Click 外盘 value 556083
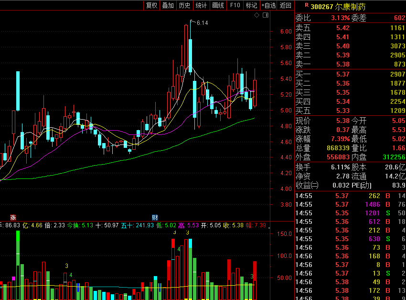Viewport: 406px width, 300px height. click(338, 157)
